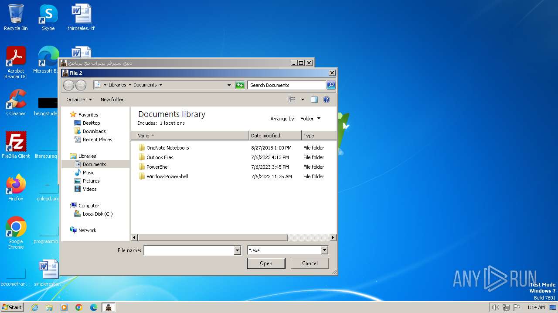
Task: Sort by the Date modified column
Action: point(275,136)
